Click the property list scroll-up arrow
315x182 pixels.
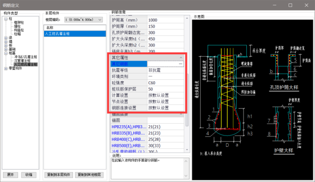coord(187,18)
